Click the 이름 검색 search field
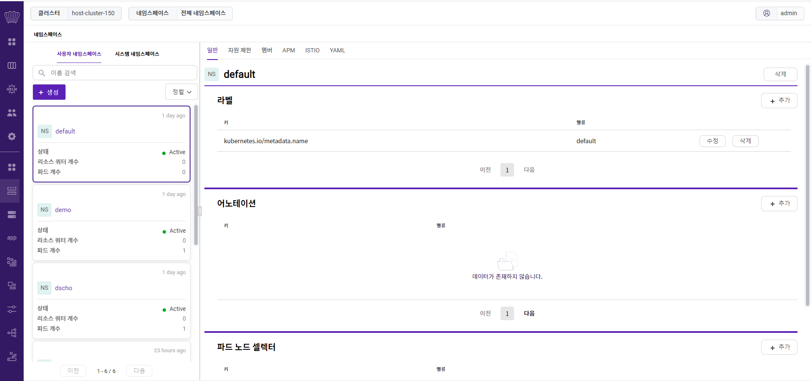The height and width of the screenshot is (381, 811). click(115, 73)
